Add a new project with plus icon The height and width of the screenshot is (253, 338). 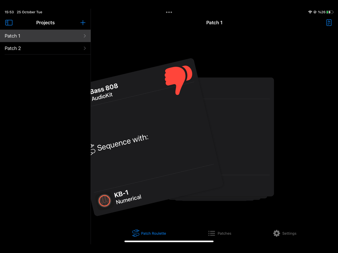pos(83,23)
